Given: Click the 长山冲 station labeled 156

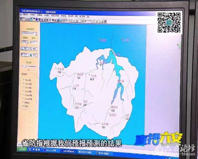Looking at the screenshot, I should [x=59, y=71].
